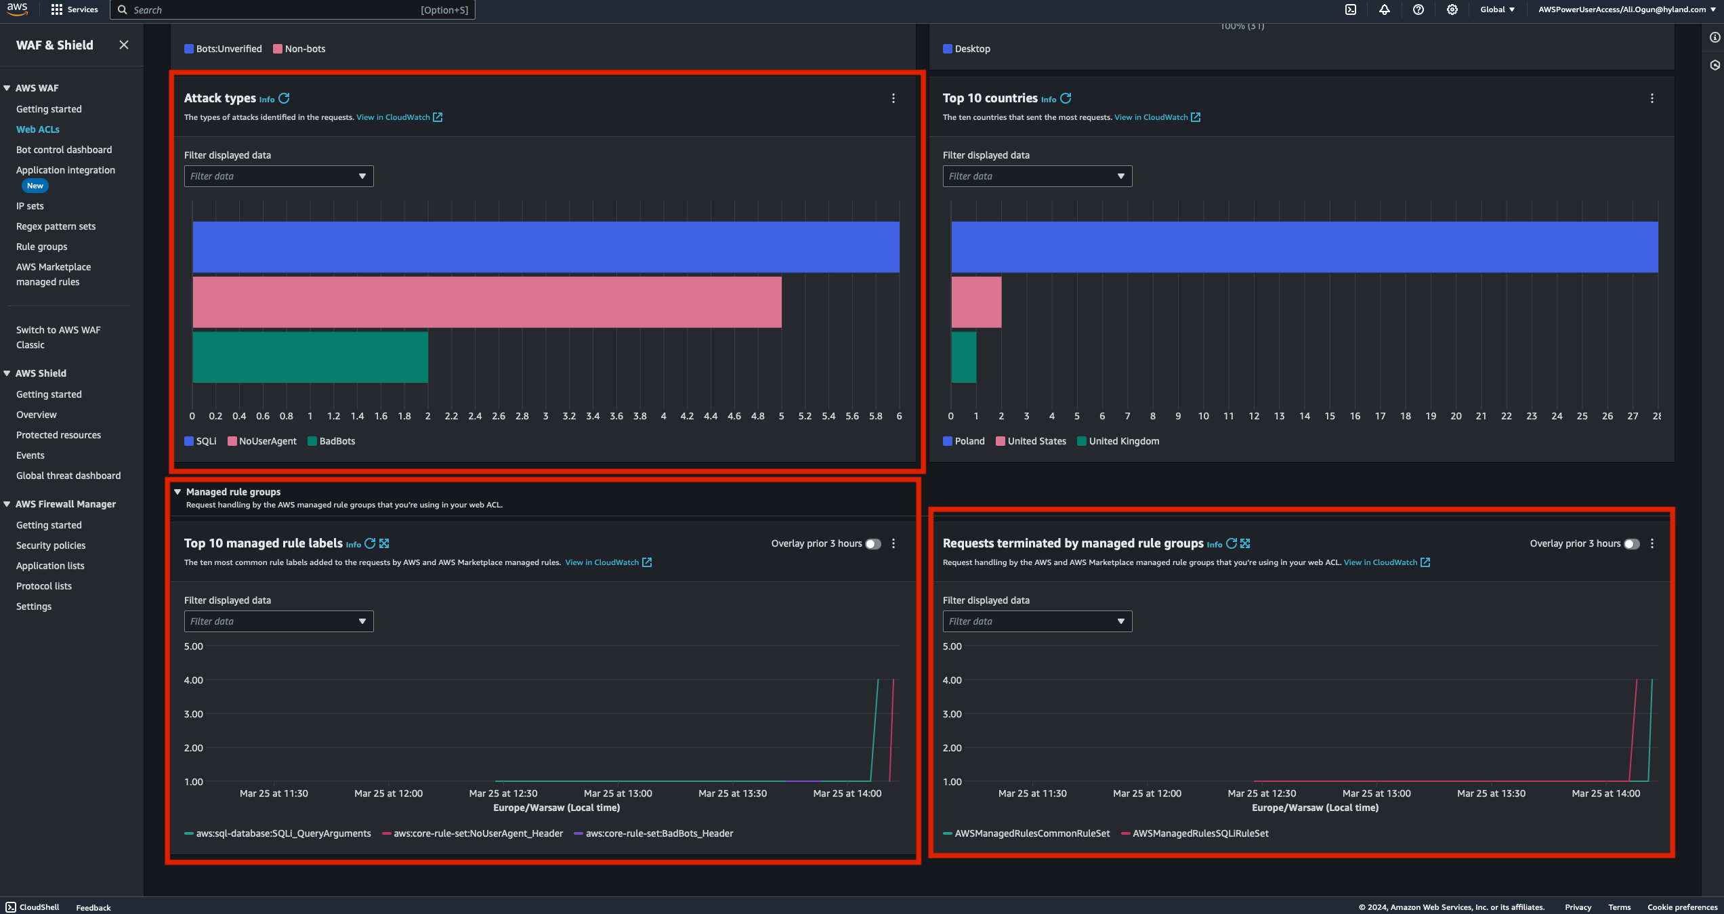Click the notifications bell icon
This screenshot has height=914, width=1724.
[1385, 9]
